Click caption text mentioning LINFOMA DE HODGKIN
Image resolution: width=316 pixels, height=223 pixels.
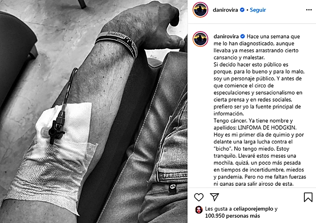pos(267,127)
